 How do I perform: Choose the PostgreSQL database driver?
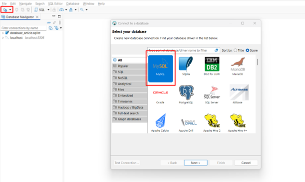tap(186, 94)
